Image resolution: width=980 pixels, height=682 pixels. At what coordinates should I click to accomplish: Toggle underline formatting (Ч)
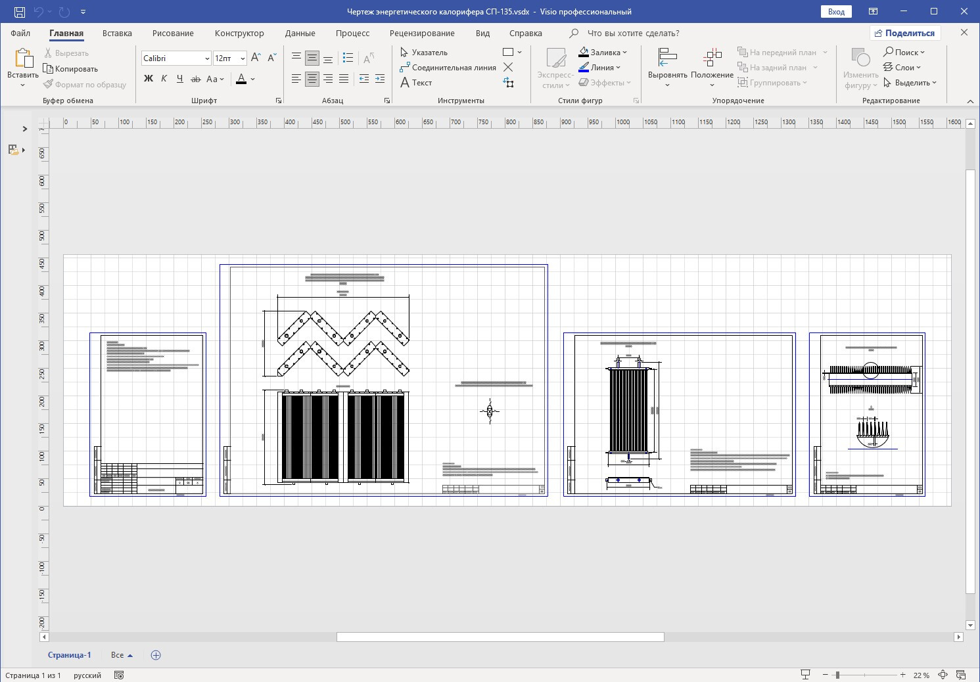click(179, 79)
